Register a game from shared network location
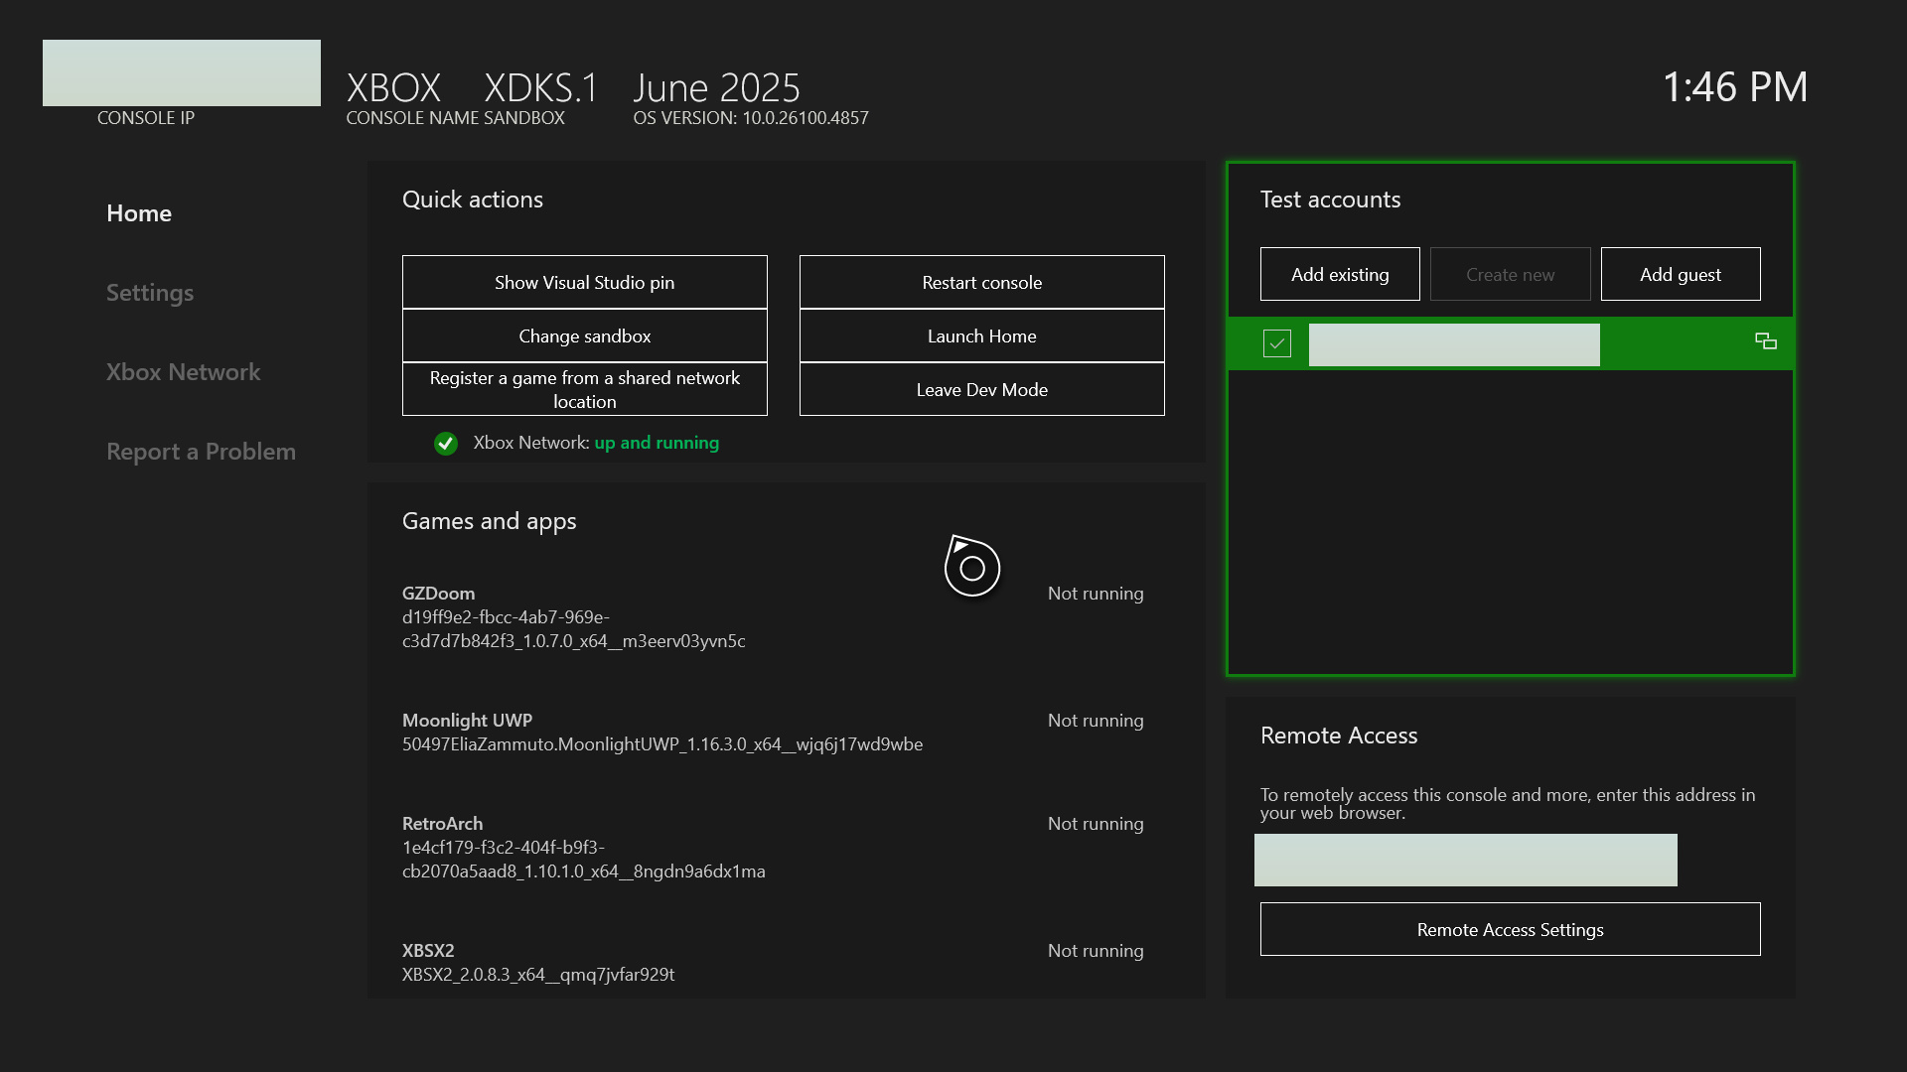Viewport: 1907px width, 1072px height. tap(585, 389)
